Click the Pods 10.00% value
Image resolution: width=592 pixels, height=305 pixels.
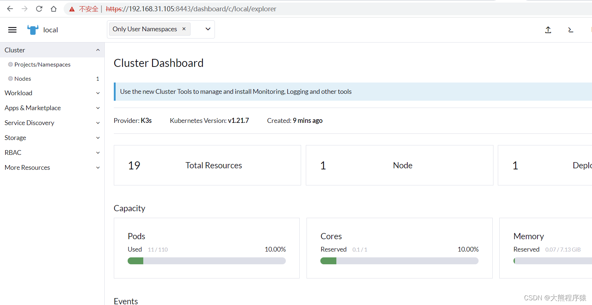(x=275, y=249)
